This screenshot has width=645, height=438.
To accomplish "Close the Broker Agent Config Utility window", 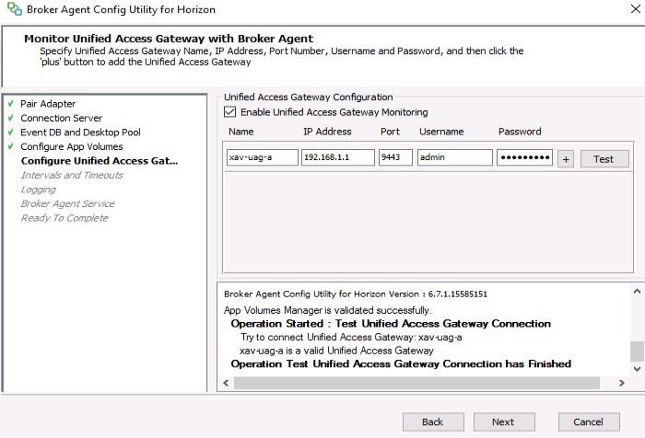I will pyautogui.click(x=636, y=8).
